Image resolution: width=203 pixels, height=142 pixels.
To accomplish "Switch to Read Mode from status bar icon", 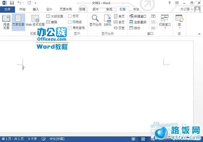I will pyautogui.click(x=133, y=139).
